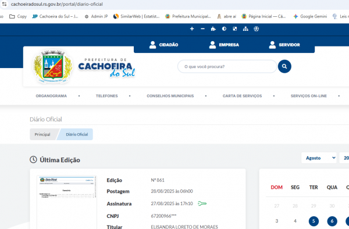
Task: Click calendar day 4
Action: 295,221
